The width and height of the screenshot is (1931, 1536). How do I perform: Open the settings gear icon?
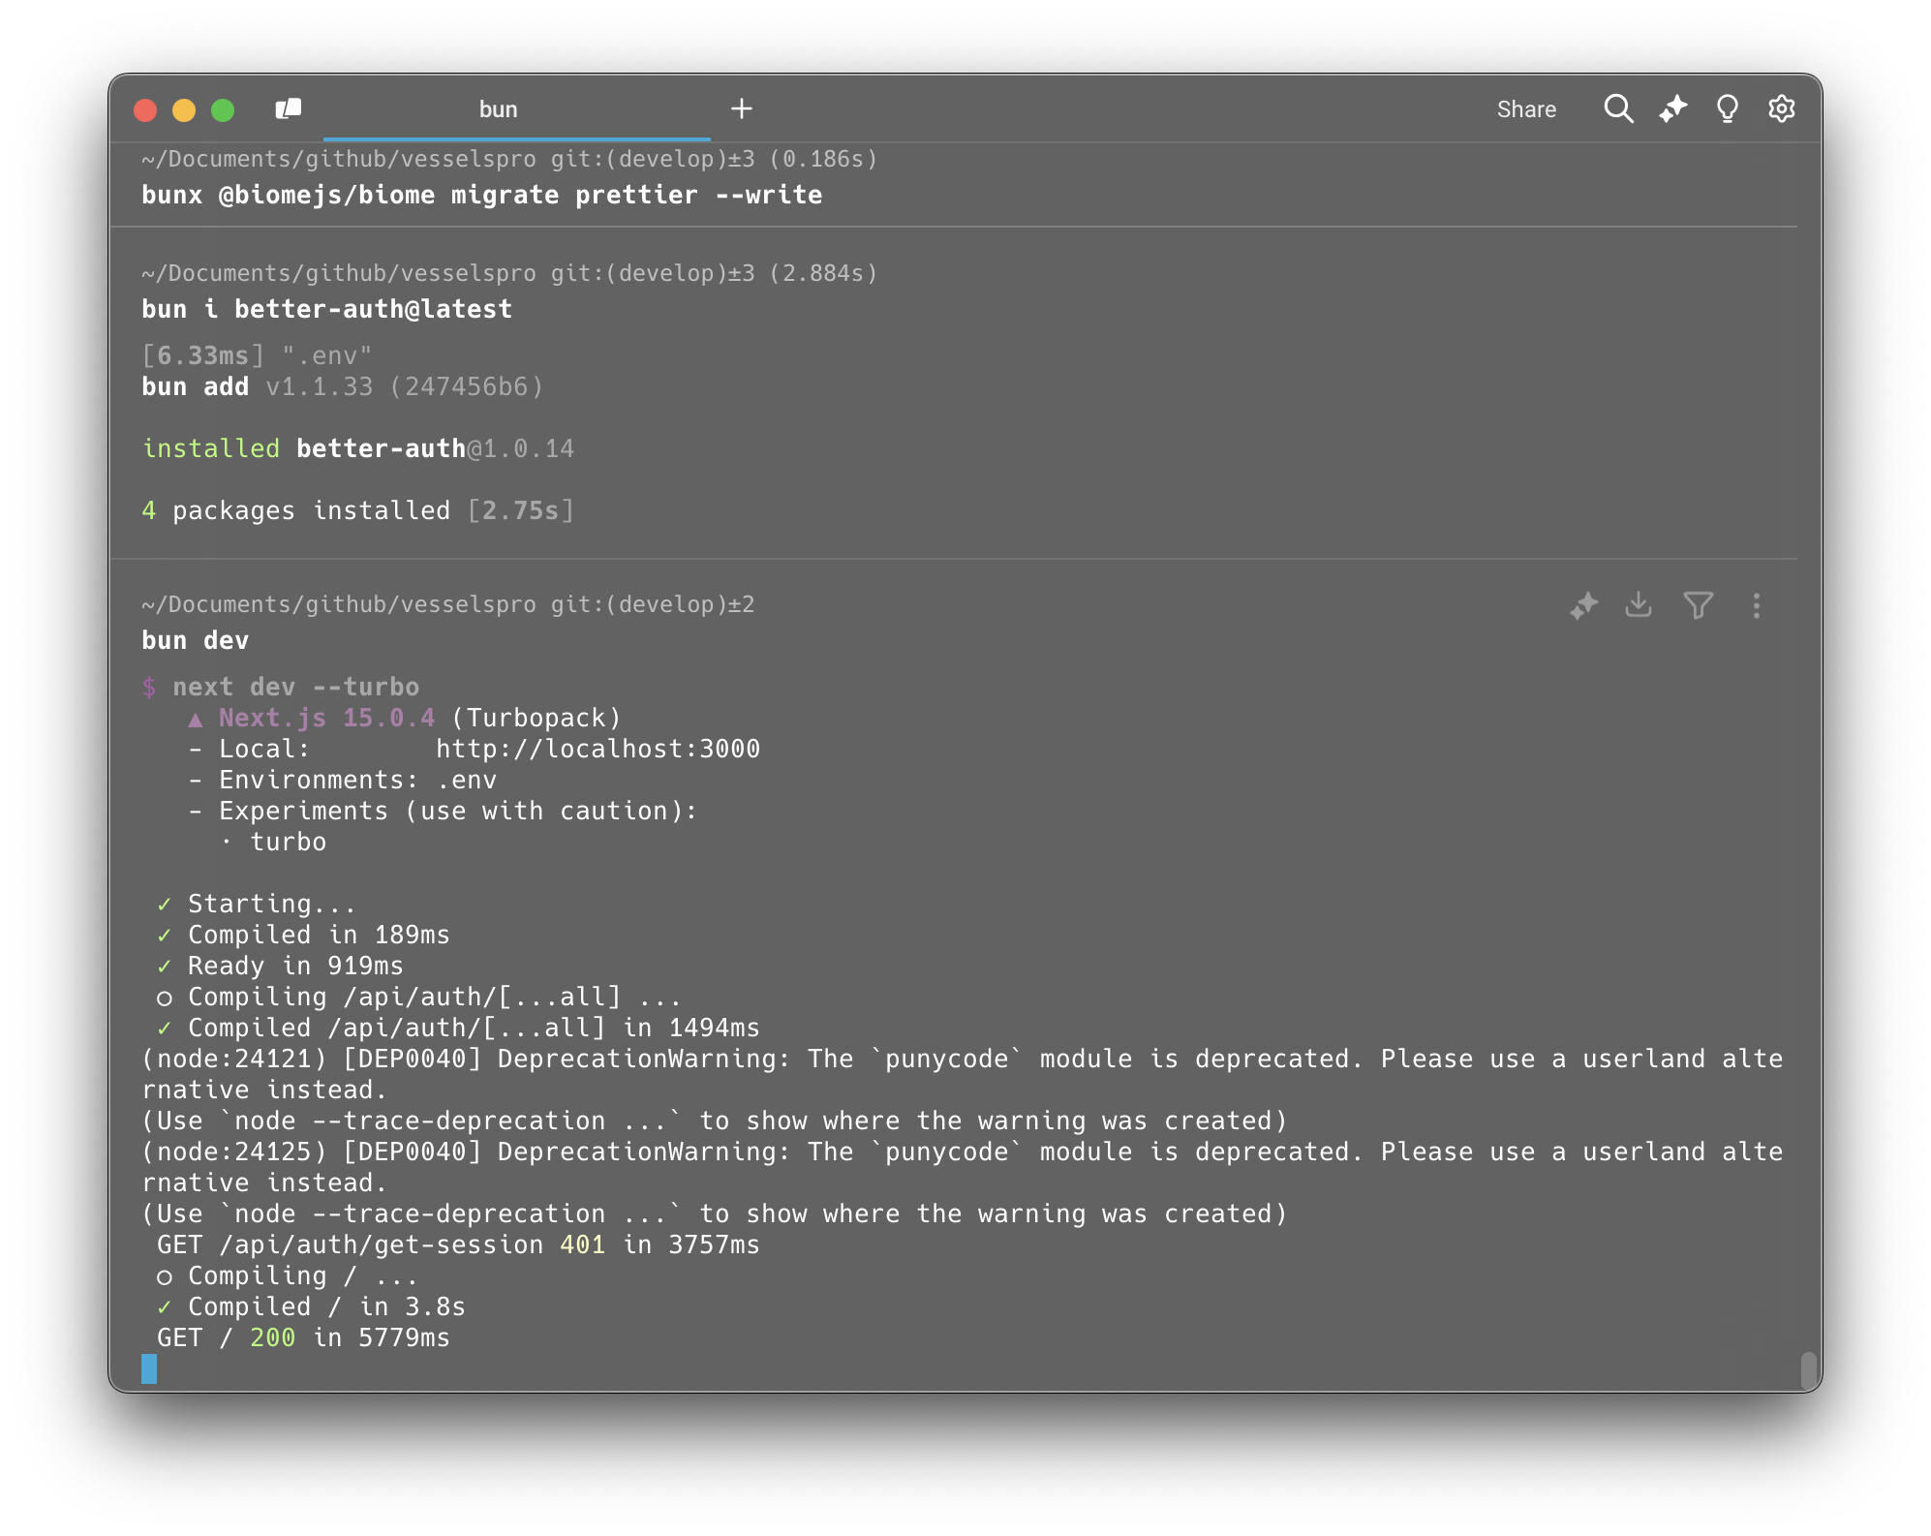1781,108
